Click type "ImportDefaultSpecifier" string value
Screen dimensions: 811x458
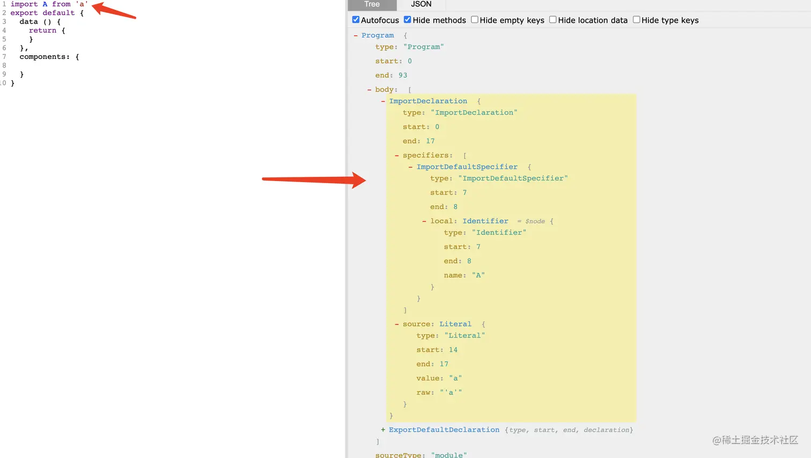pos(513,178)
